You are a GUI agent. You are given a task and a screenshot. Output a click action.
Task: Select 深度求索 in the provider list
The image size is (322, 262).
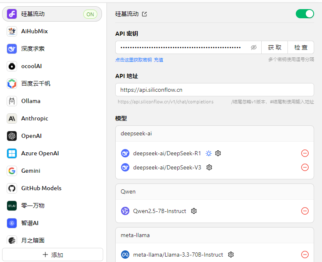[x=52, y=49]
